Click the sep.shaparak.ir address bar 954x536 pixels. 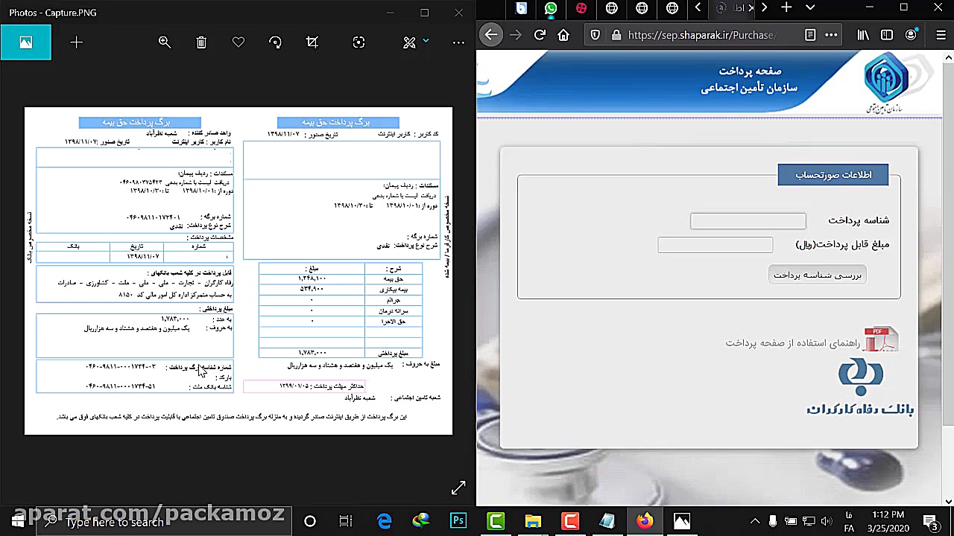701,34
